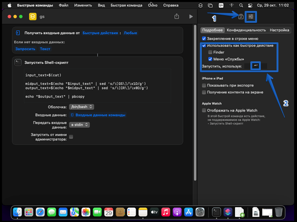297x222 pixels.
Task: Toggle "Закрепление в строке меню" checkbox
Action: tap(204, 39)
